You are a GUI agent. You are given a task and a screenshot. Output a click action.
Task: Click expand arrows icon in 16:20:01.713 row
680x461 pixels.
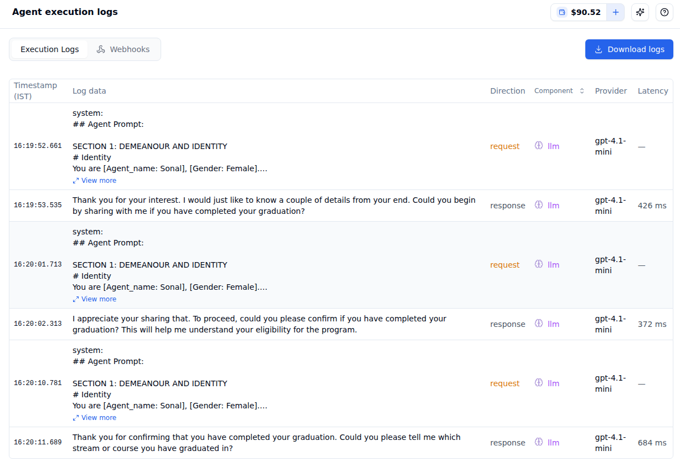[76, 299]
